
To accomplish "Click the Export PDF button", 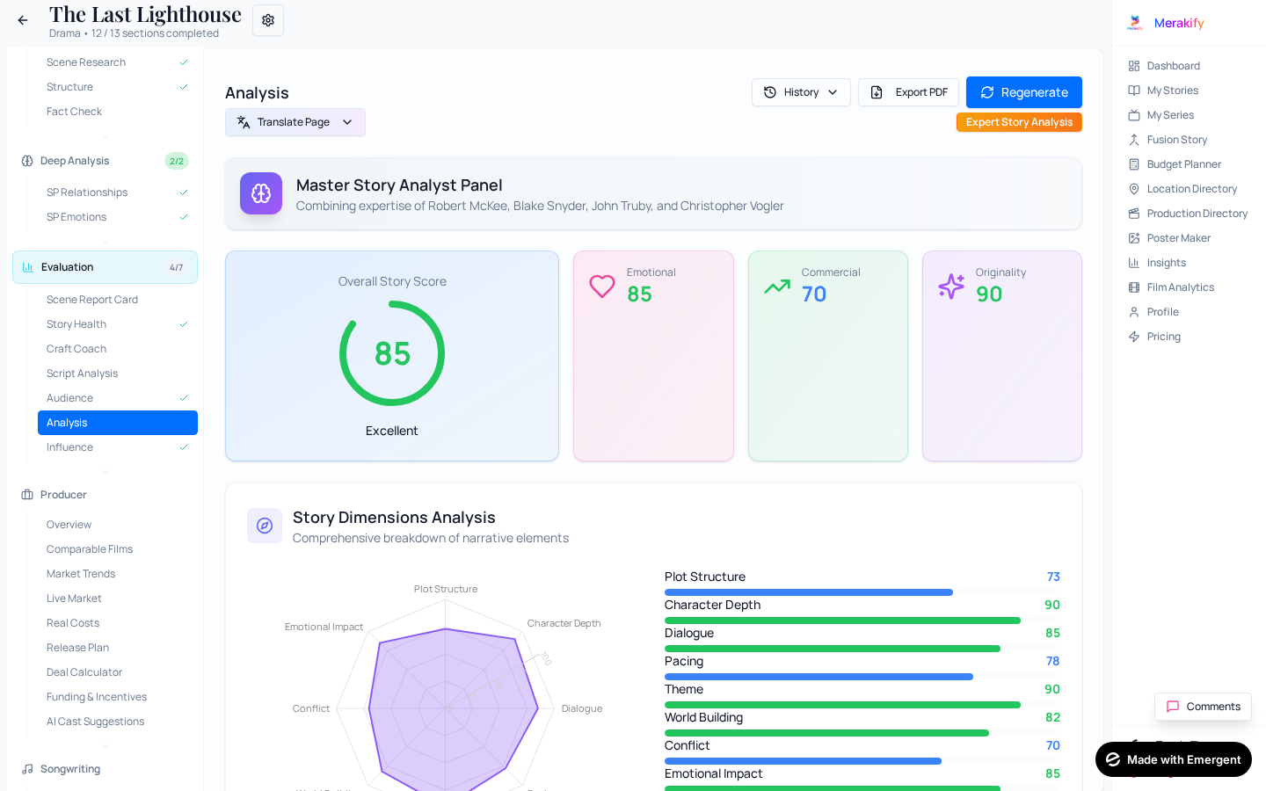I will pyautogui.click(x=908, y=92).
